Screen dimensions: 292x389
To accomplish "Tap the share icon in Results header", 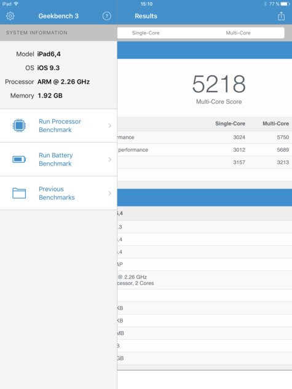I will tap(281, 16).
